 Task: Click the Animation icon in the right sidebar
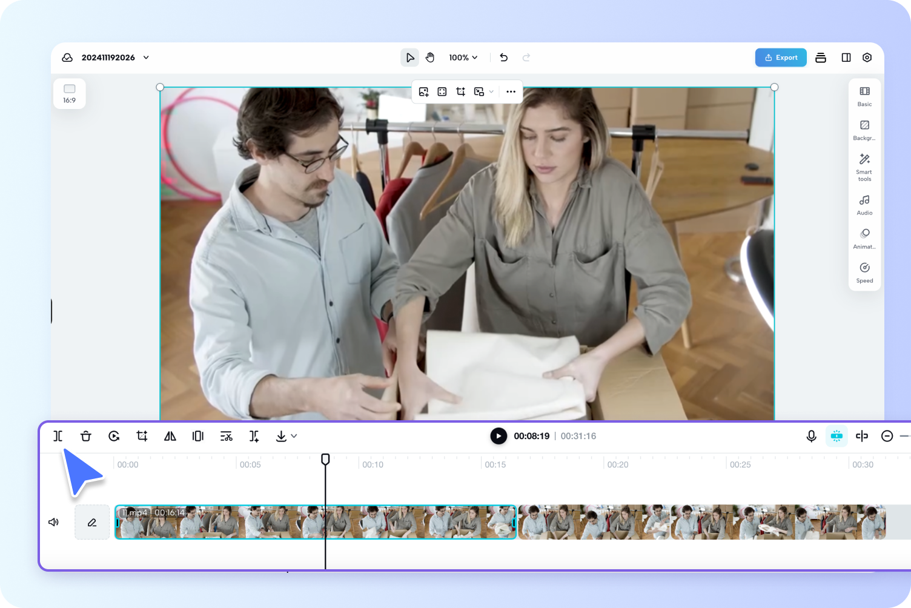pos(864,237)
